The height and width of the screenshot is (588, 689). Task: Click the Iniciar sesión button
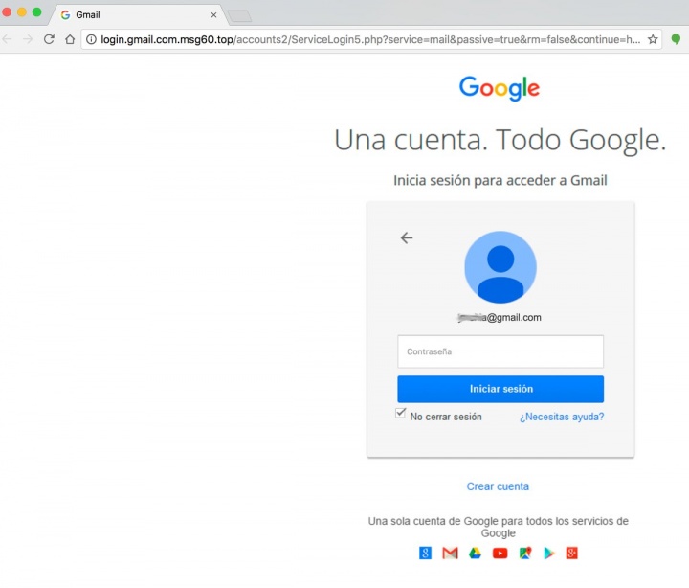pos(500,389)
